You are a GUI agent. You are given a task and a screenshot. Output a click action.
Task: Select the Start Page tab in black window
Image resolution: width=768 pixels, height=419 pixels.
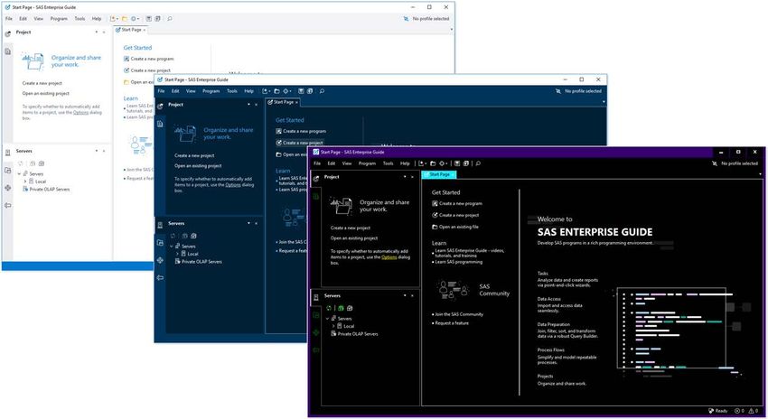point(439,174)
